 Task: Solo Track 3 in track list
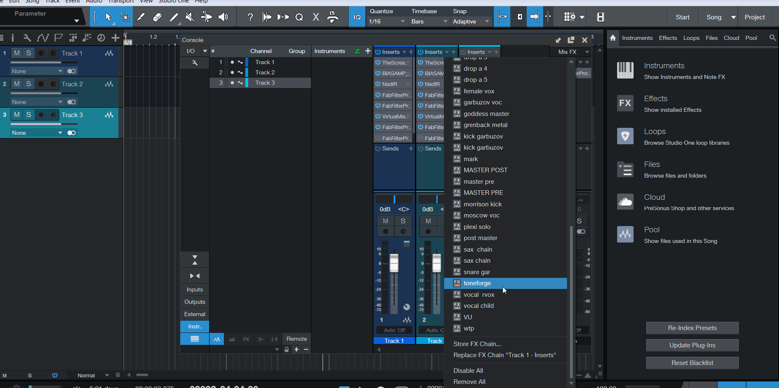pos(28,115)
